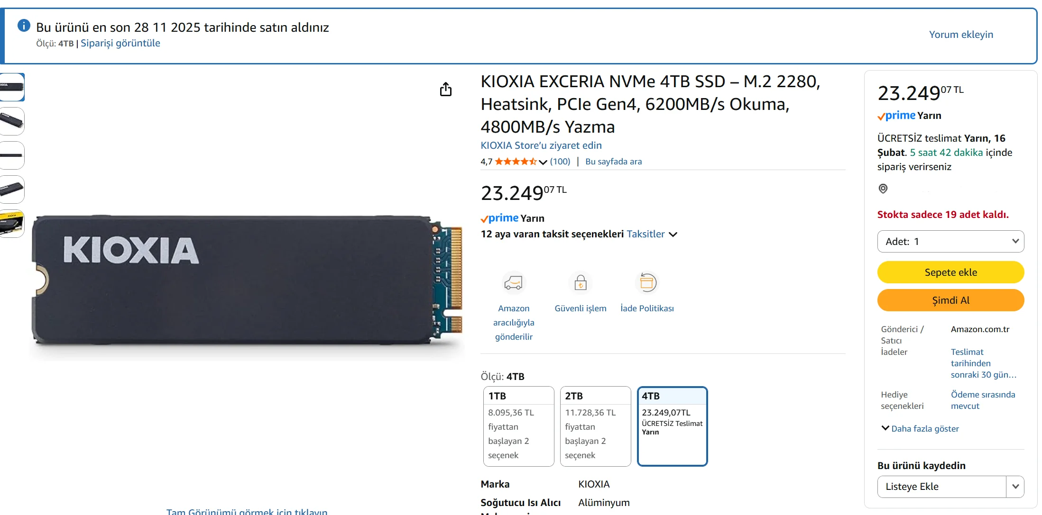Click the location pin icon in buy box

(883, 189)
